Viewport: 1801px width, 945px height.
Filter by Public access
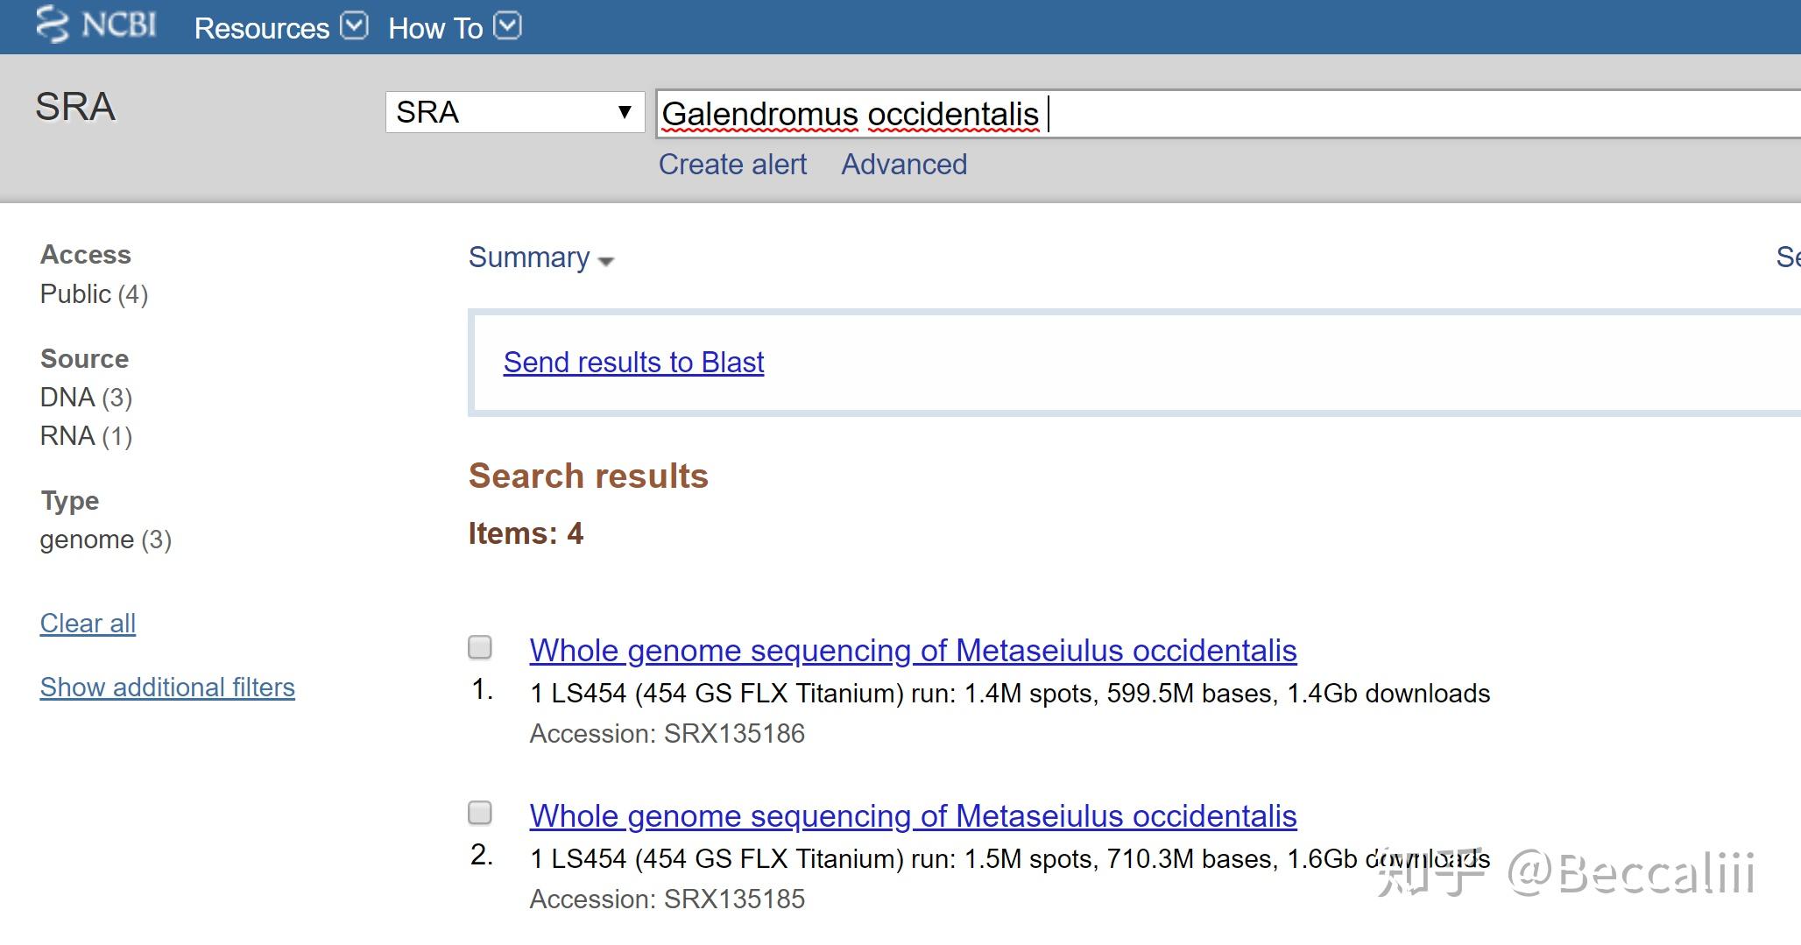(94, 294)
